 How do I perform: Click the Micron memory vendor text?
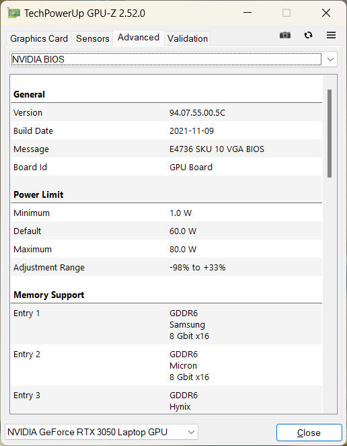click(183, 366)
